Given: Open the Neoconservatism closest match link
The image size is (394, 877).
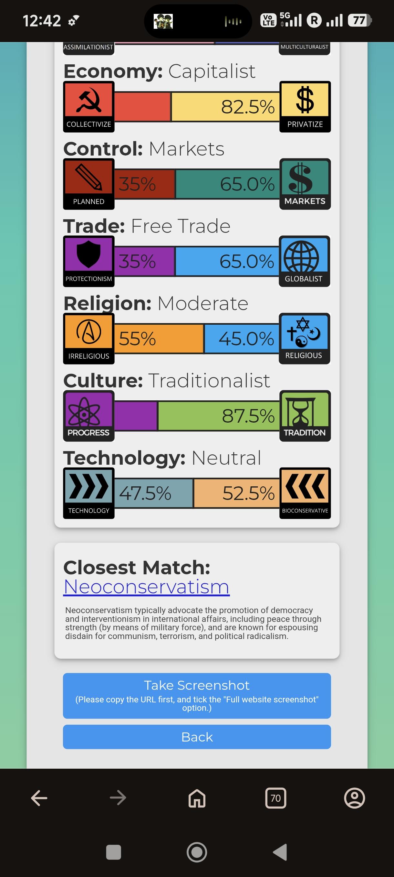Looking at the screenshot, I should [x=147, y=587].
